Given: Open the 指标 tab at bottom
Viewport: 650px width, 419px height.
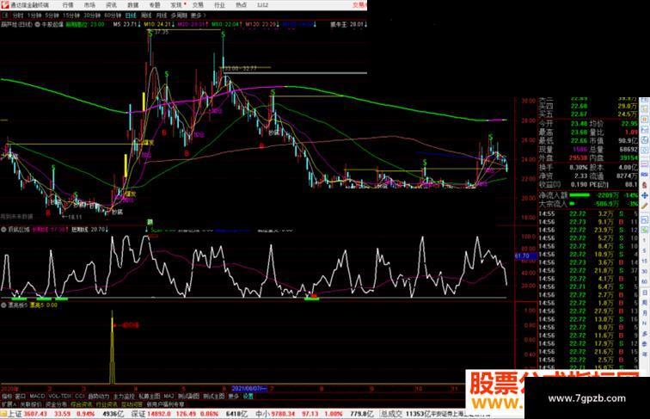Looking at the screenshot, I should (7, 397).
